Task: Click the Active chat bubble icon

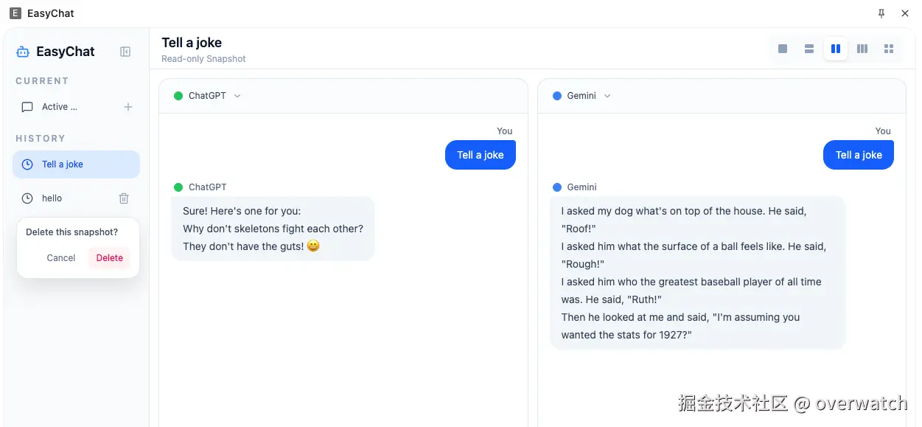Action: pyautogui.click(x=27, y=107)
